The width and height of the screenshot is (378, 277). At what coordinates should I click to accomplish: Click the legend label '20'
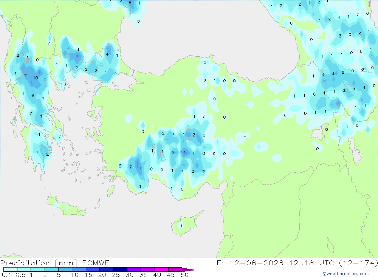[102, 275]
